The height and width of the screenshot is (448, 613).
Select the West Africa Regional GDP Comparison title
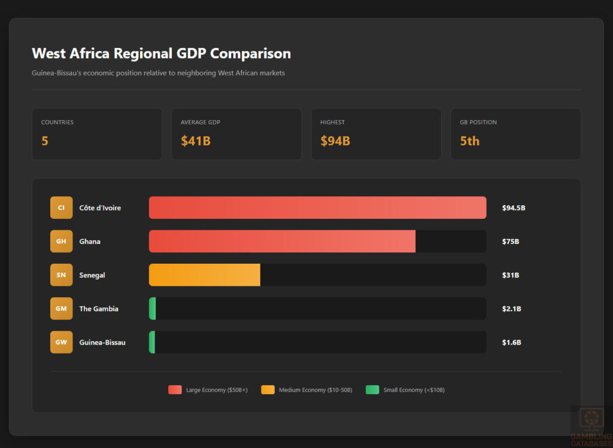(x=161, y=53)
